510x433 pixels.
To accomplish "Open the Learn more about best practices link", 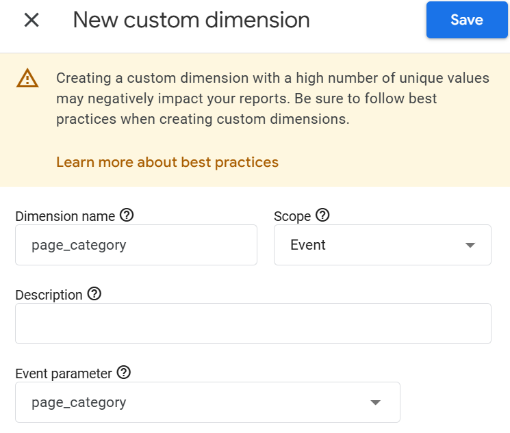I will (x=167, y=162).
